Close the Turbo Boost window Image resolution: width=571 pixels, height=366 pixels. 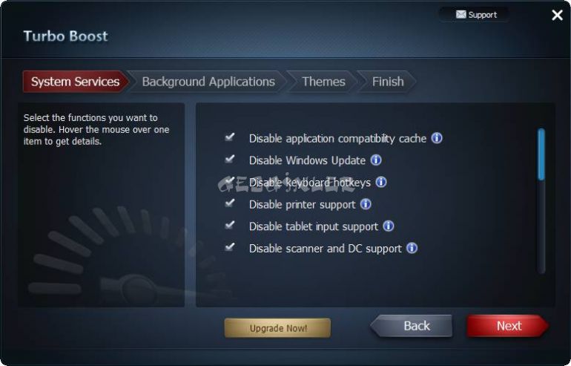coord(557,15)
